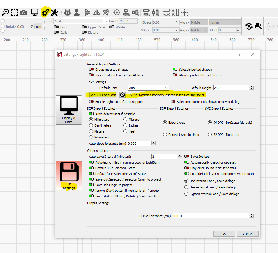The height and width of the screenshot is (253, 278).
Task: Click the flip horizontal icon
Action: [x=88, y=12]
